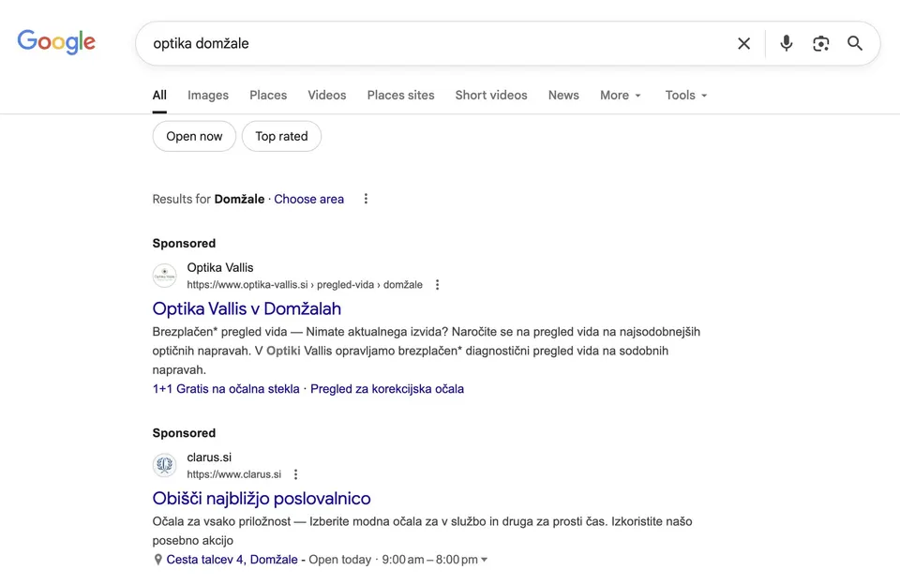Viewport: 900px width, 585px height.
Task: Open the Obišči najbližjo poslovalnico result
Action: [x=262, y=499]
